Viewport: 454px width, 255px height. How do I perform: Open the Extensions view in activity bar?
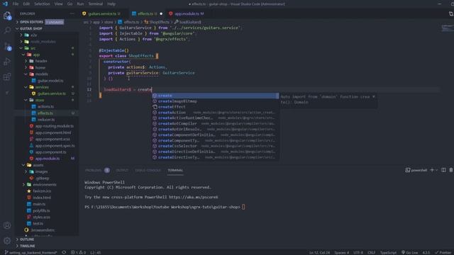pos(7,76)
